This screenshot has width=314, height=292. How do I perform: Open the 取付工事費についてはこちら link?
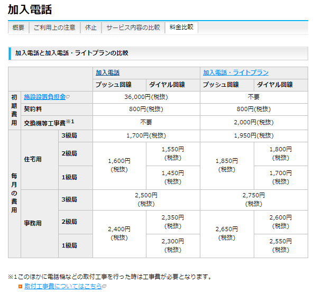point(63,286)
